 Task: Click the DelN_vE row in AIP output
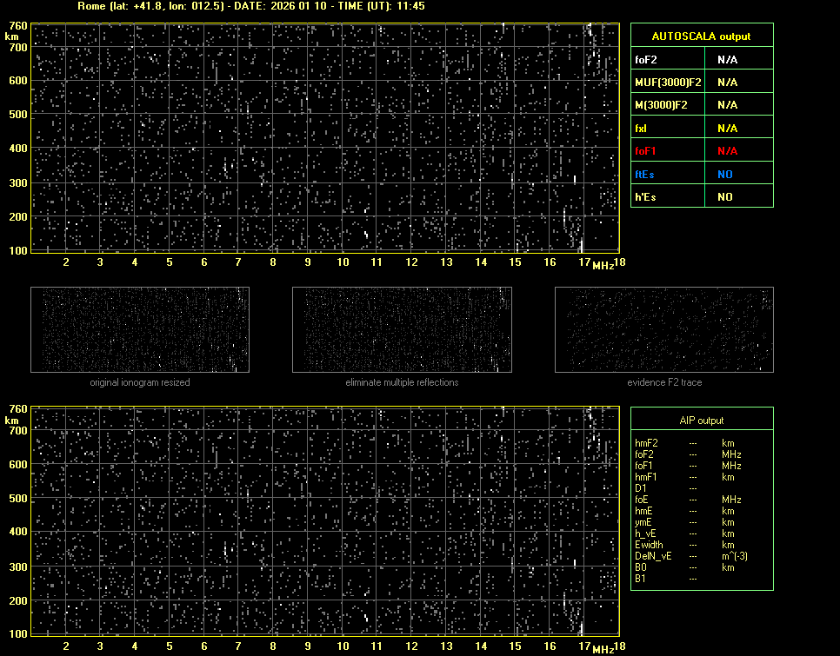point(651,556)
